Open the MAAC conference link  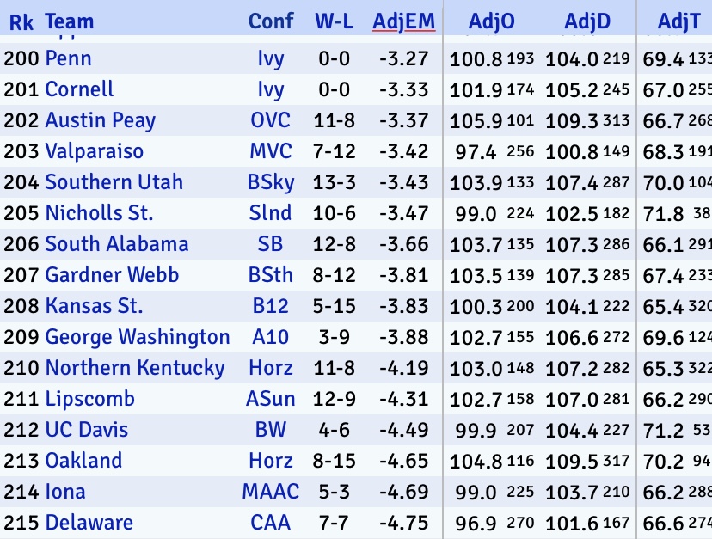[x=271, y=492]
